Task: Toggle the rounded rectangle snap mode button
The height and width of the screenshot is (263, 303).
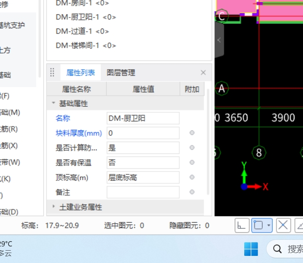Action: 258,226
